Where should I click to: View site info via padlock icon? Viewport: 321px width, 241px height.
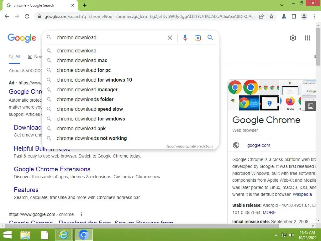click(x=39, y=16)
